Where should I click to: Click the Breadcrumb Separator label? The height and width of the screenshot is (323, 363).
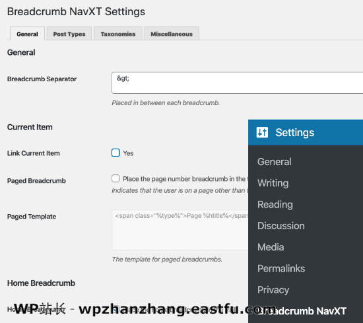pyautogui.click(x=42, y=79)
